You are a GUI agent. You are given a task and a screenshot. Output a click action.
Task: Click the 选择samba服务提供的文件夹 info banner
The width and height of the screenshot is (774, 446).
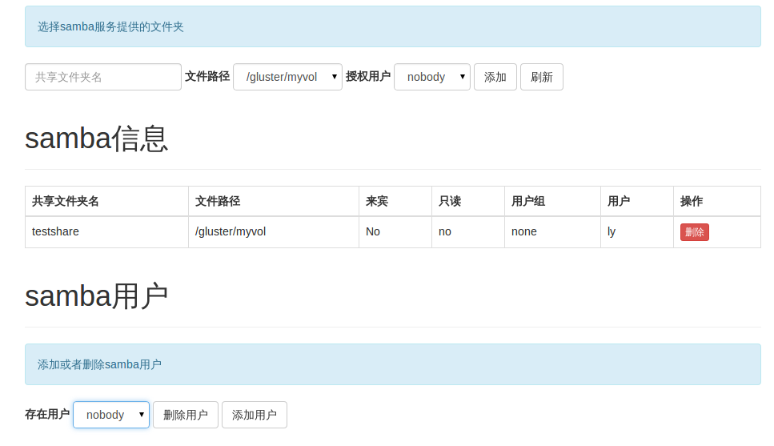pyautogui.click(x=393, y=26)
